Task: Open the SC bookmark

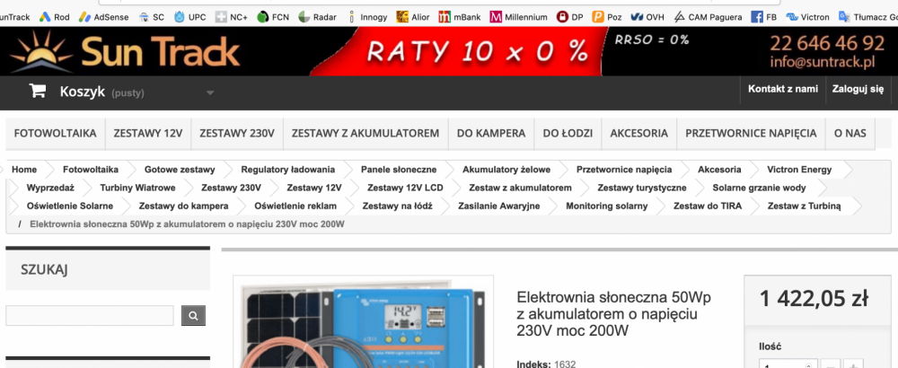Action: (151, 17)
